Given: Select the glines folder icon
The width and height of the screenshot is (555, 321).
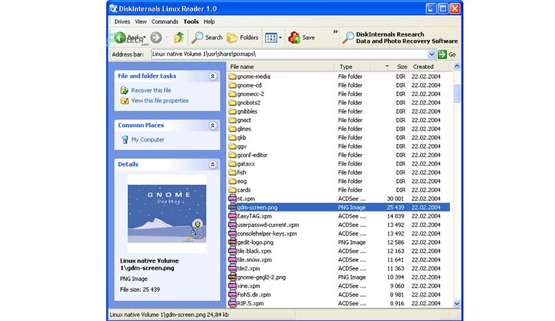Looking at the screenshot, I should point(232,129).
